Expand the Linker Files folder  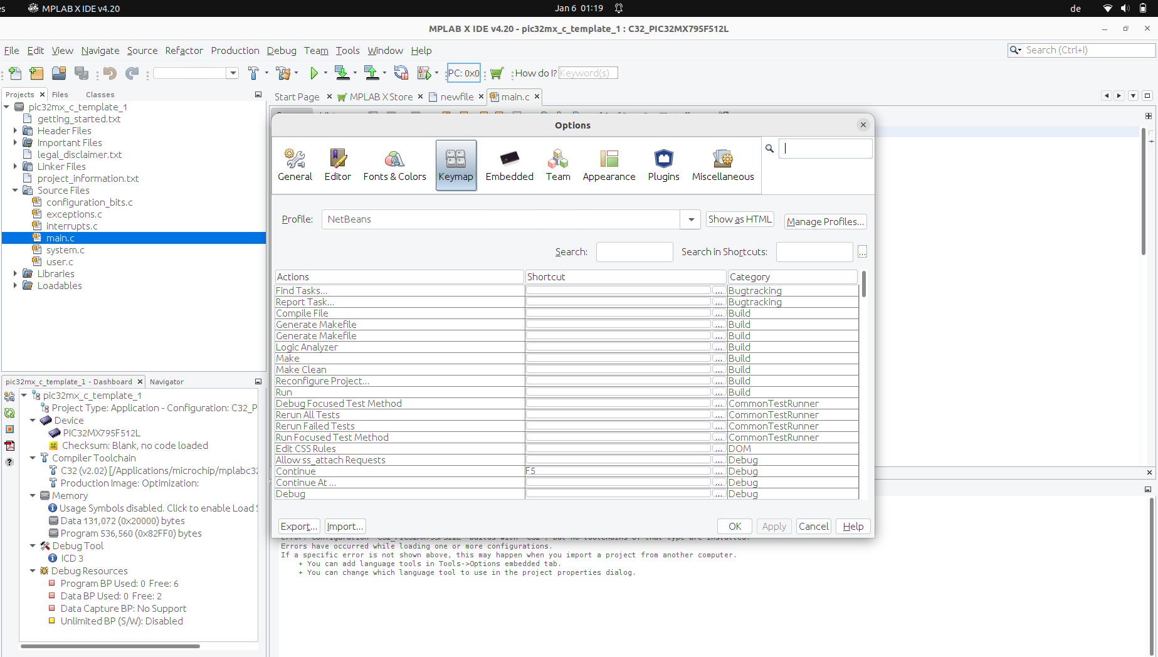[x=15, y=167]
